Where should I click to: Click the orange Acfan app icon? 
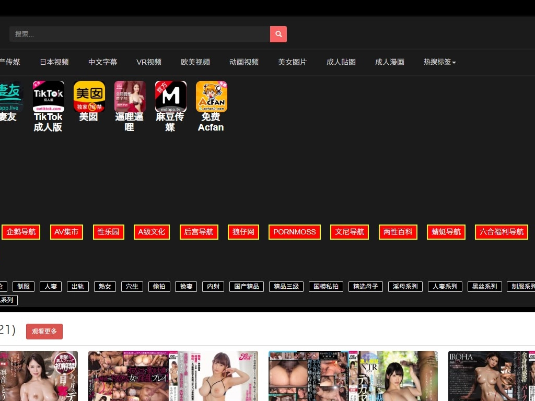(211, 97)
